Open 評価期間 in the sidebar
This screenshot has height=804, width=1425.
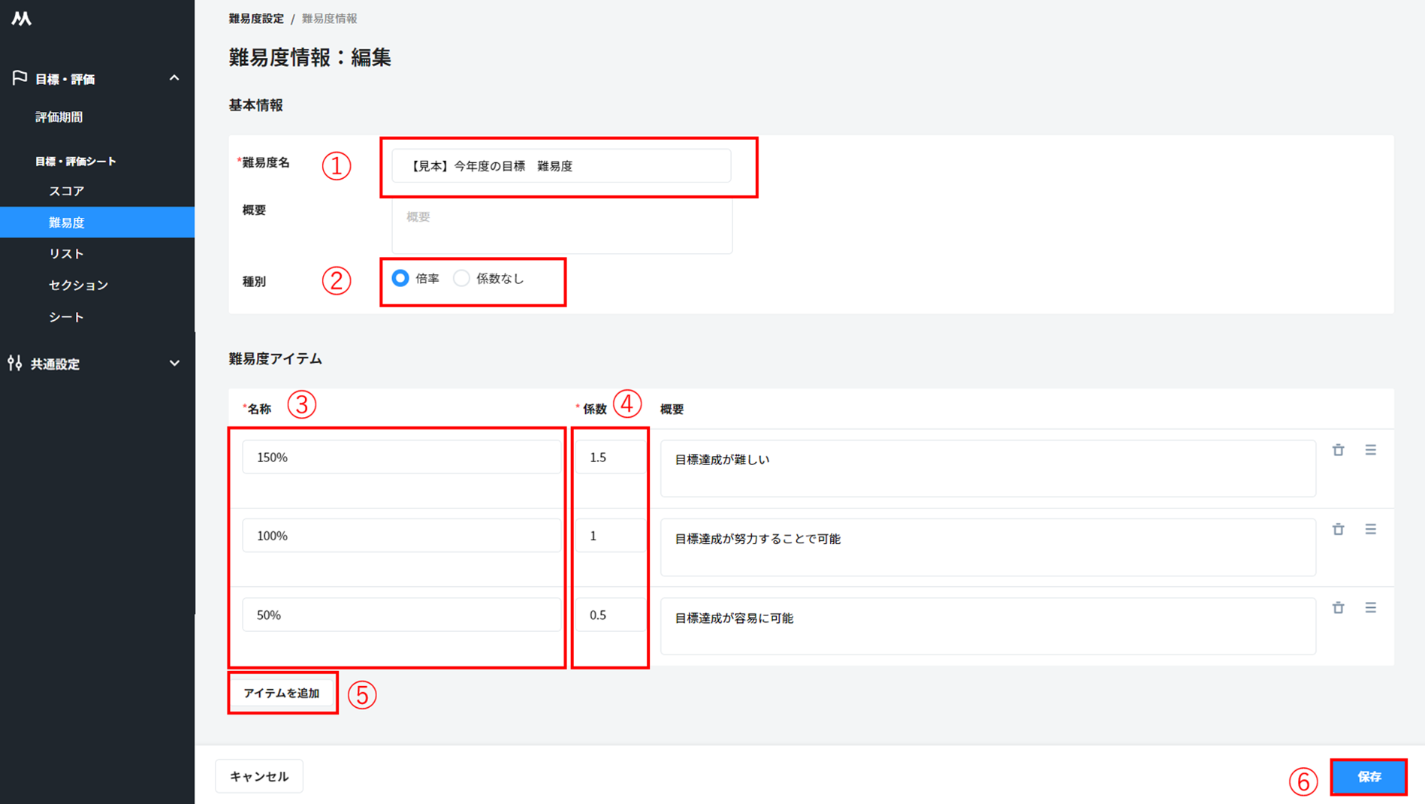(x=59, y=117)
